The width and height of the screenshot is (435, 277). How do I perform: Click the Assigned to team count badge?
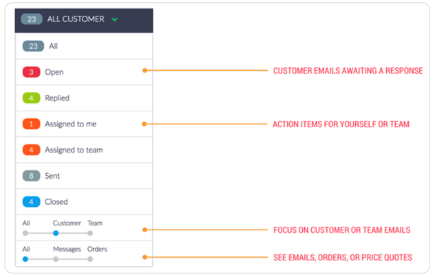pyautogui.click(x=32, y=150)
